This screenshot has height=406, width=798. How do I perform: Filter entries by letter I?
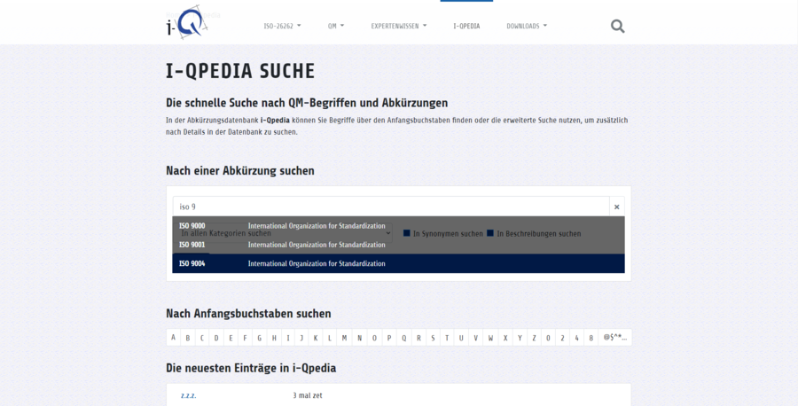[x=288, y=338]
